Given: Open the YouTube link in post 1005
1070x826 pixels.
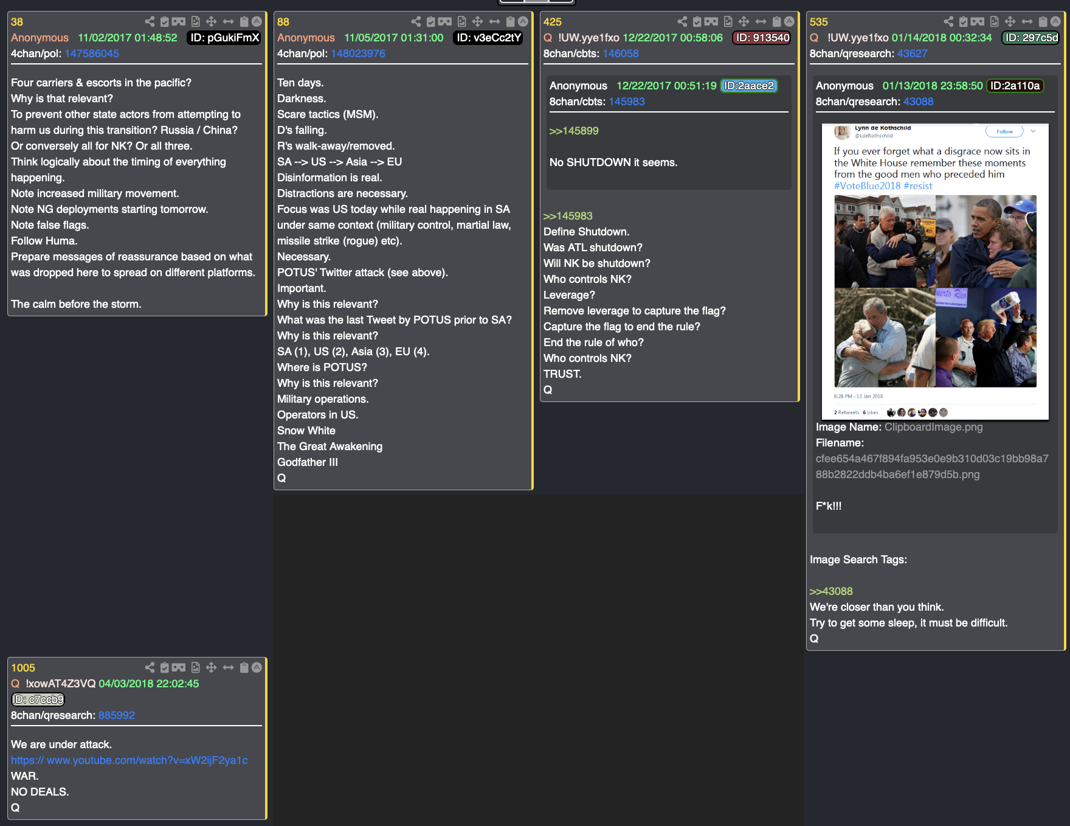Looking at the screenshot, I should click(129, 760).
